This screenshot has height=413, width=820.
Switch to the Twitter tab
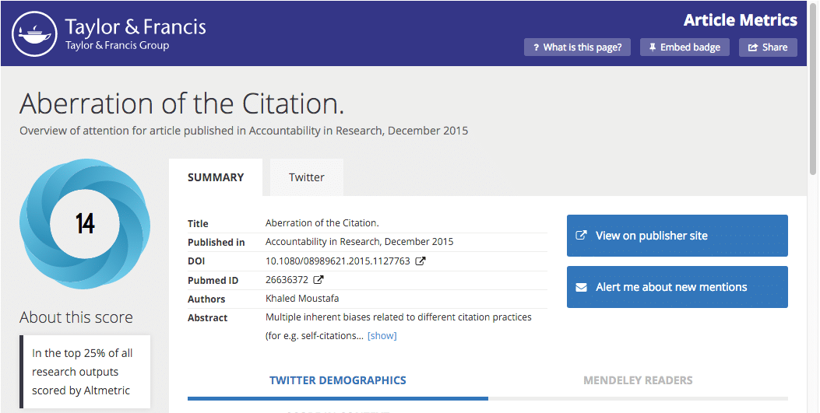(307, 177)
